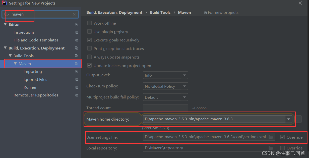The image size is (309, 158).
Task: Enable Work offline checkbox
Action: click(x=89, y=23)
